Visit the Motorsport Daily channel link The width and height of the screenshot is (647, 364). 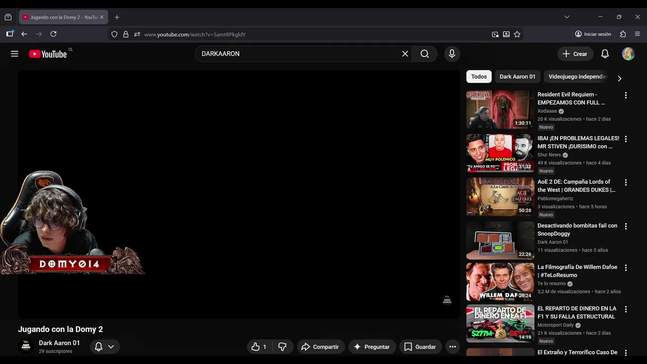click(556, 325)
